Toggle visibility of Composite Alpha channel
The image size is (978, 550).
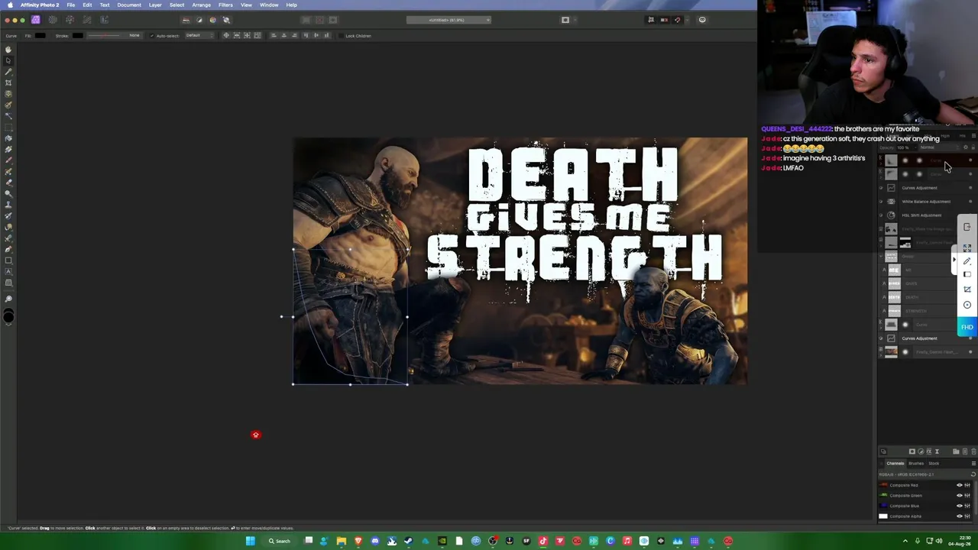point(960,516)
